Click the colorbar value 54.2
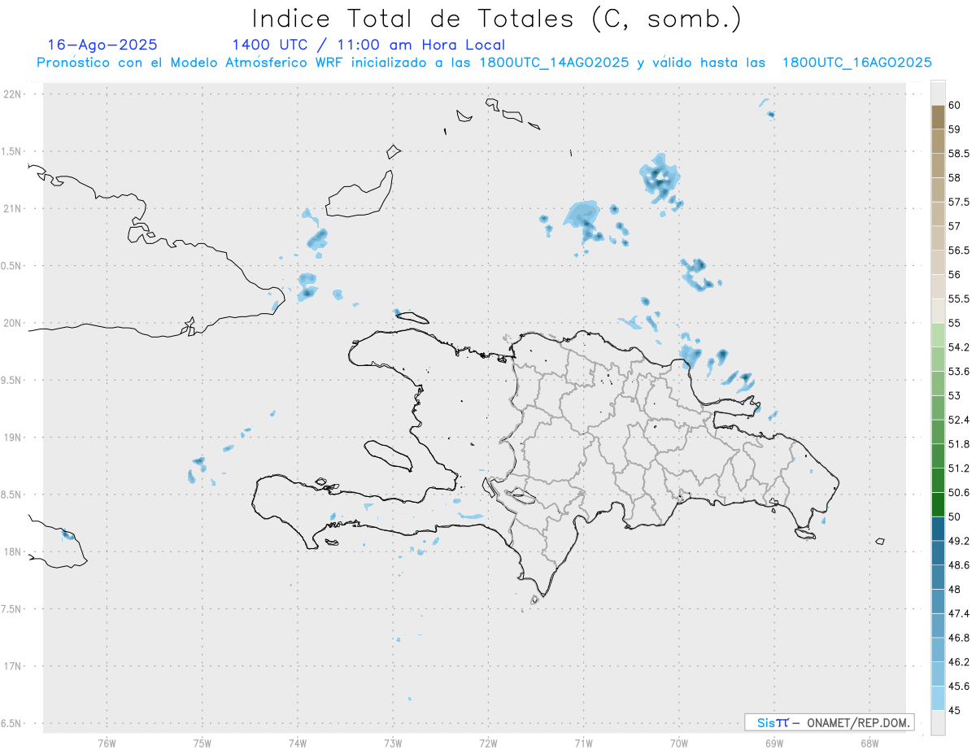The width and height of the screenshot is (976, 754). (958, 347)
